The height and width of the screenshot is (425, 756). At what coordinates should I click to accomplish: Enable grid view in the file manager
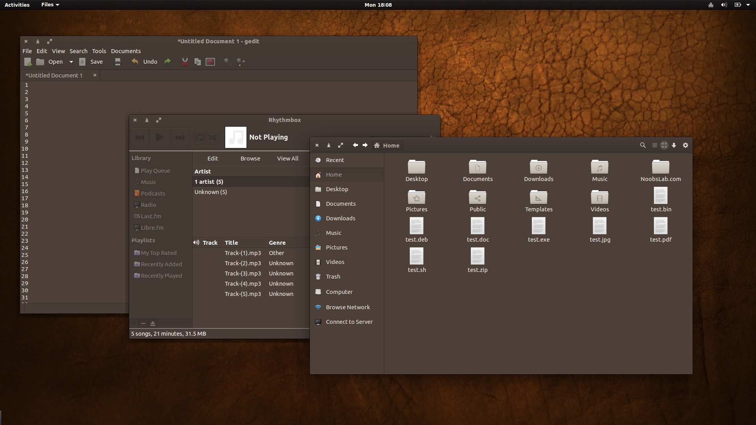664,145
